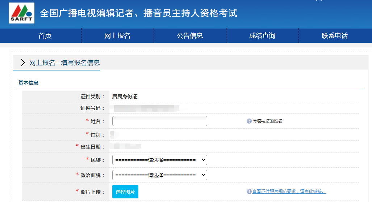Click the 居民身份证 value text
Image resolution: width=372 pixels, height=202 pixels.
click(125, 96)
